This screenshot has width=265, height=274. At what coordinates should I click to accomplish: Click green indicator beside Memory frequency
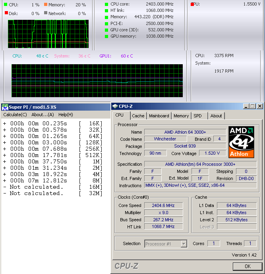pos(106,17)
